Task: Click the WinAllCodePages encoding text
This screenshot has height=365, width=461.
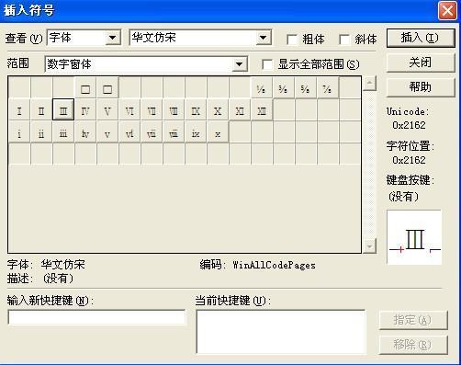Action: [x=274, y=265]
